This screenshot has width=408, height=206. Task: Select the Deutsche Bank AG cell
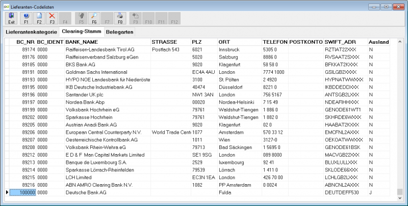[108, 192]
